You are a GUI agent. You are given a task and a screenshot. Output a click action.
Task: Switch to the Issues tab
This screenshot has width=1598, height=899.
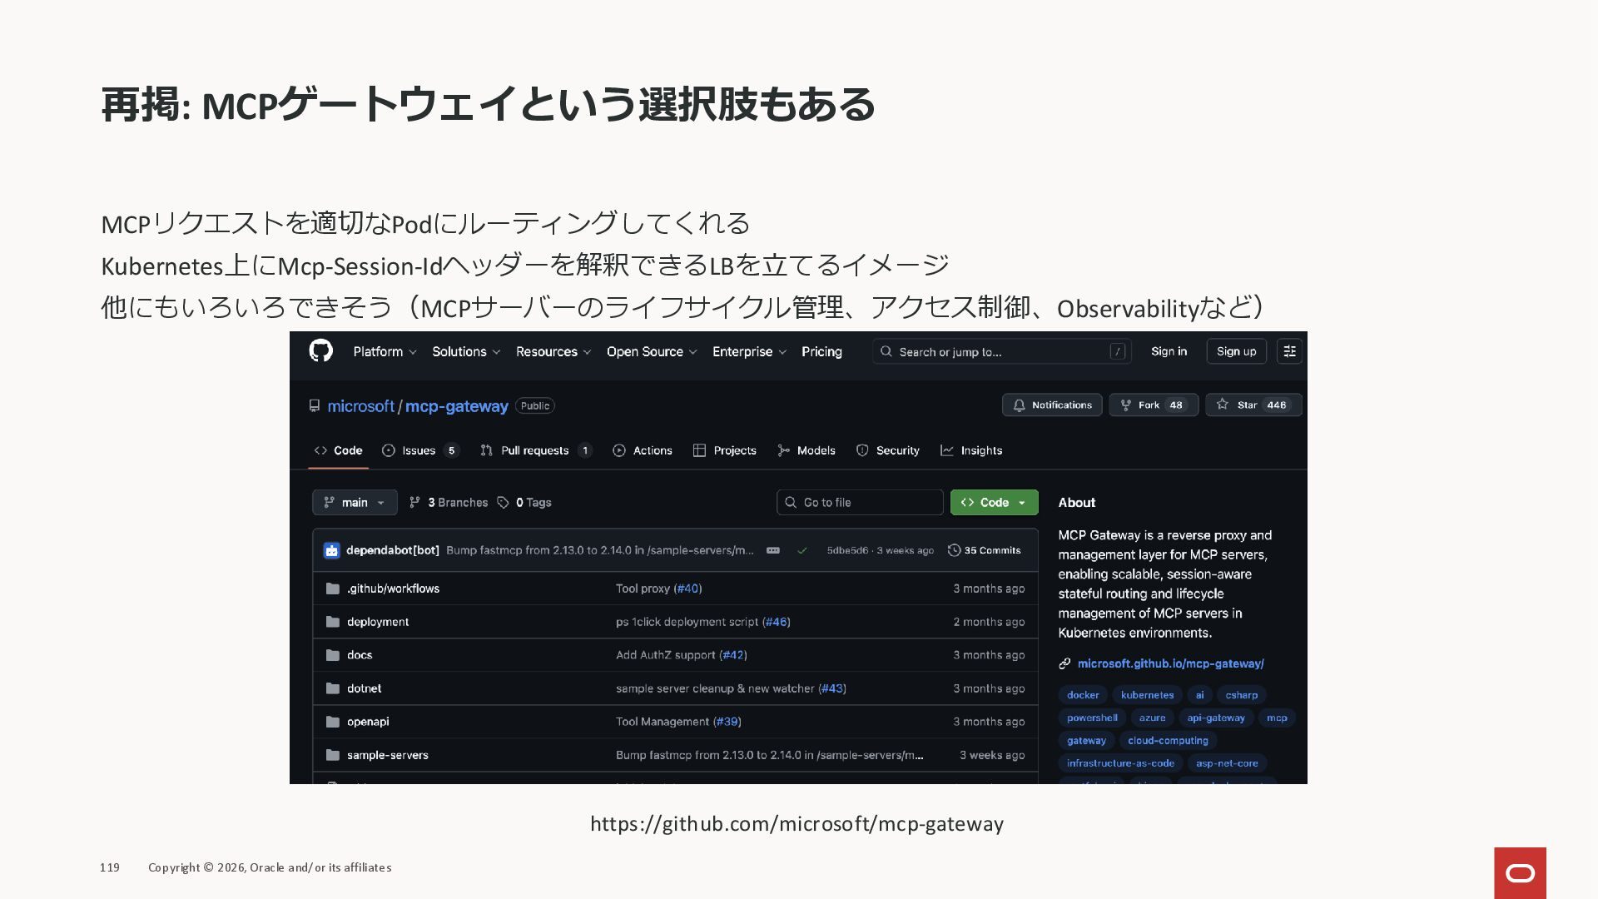419,450
